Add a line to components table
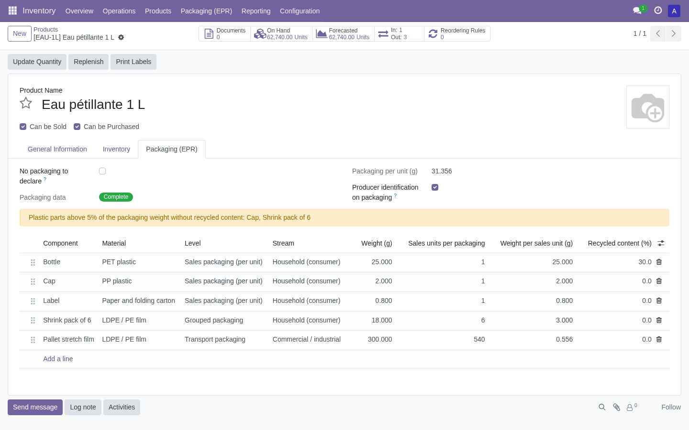Viewport: 689px width, 430px height. tap(58, 359)
